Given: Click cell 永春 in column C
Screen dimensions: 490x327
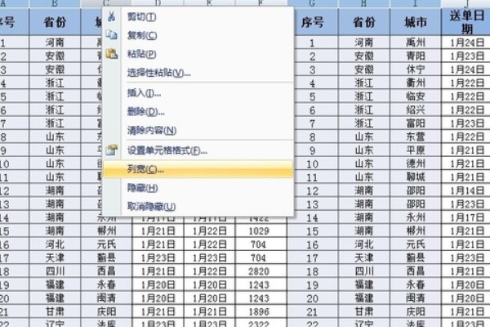Looking at the screenshot, I should [x=106, y=284].
